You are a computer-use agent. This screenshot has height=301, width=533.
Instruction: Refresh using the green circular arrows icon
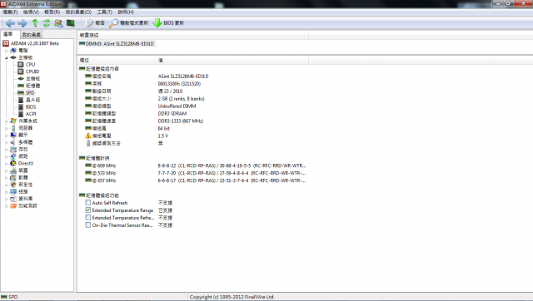click(47, 23)
